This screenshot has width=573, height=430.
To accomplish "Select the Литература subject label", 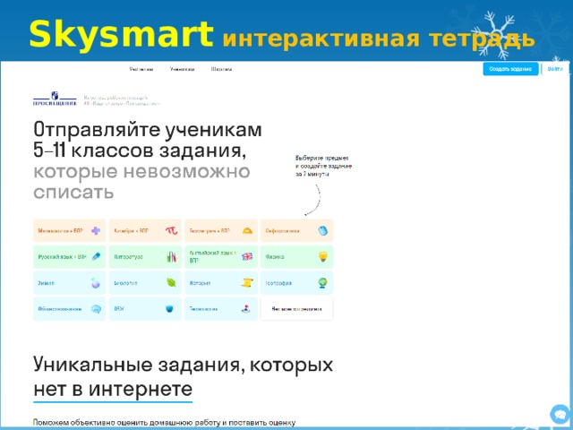I will [128, 257].
